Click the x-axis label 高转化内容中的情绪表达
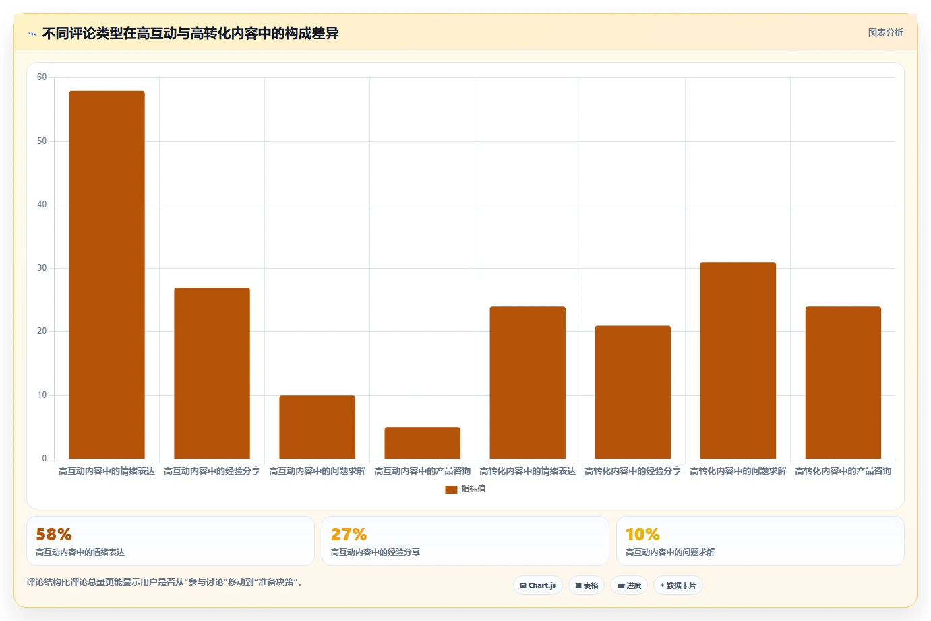Viewport: 931px width, 621px height. [527, 471]
